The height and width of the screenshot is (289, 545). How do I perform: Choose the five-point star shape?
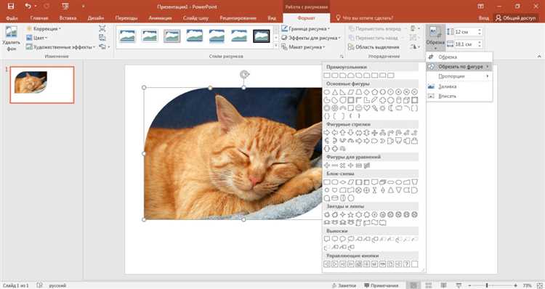pos(351,215)
